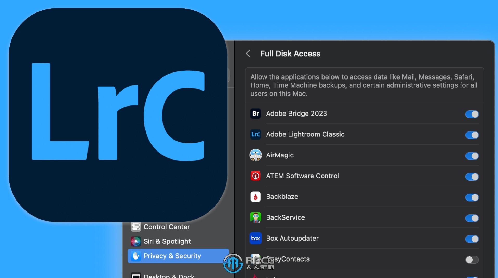Turn off AirMagic disk access toggle

(x=472, y=156)
